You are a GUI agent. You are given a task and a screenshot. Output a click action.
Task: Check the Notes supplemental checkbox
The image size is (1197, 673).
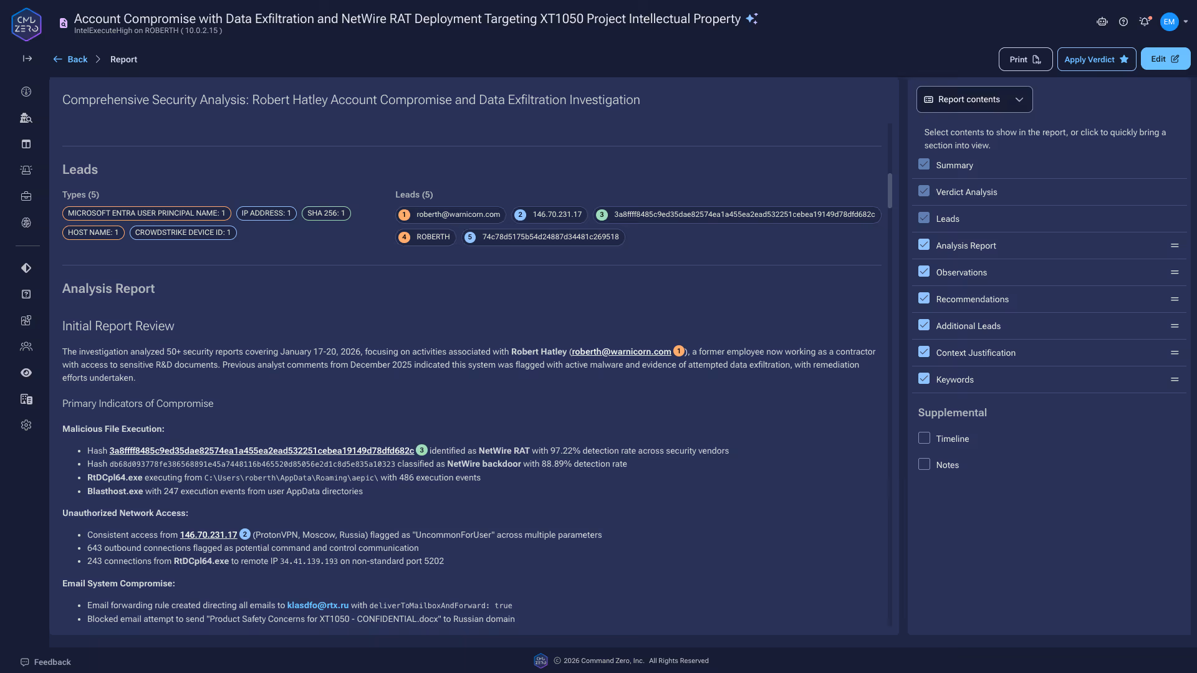coord(924,464)
